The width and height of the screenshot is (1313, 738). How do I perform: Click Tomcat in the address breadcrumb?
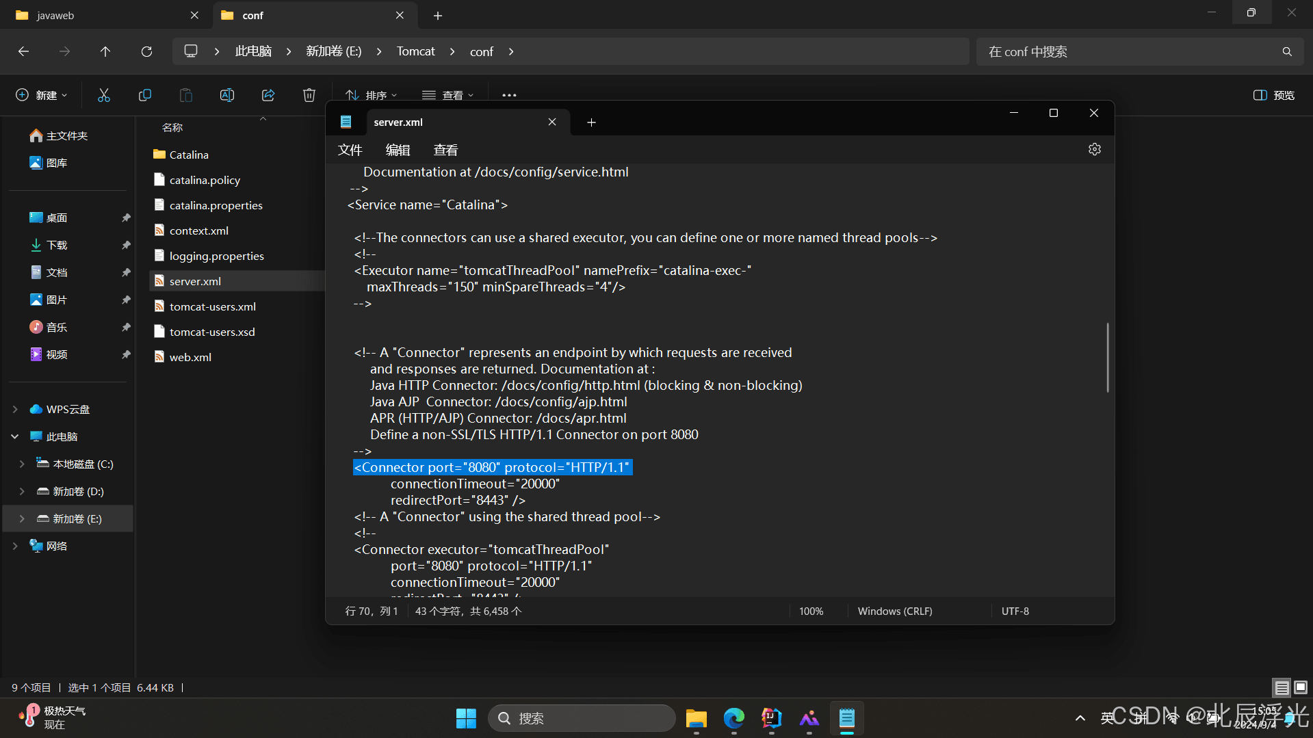[x=415, y=51]
